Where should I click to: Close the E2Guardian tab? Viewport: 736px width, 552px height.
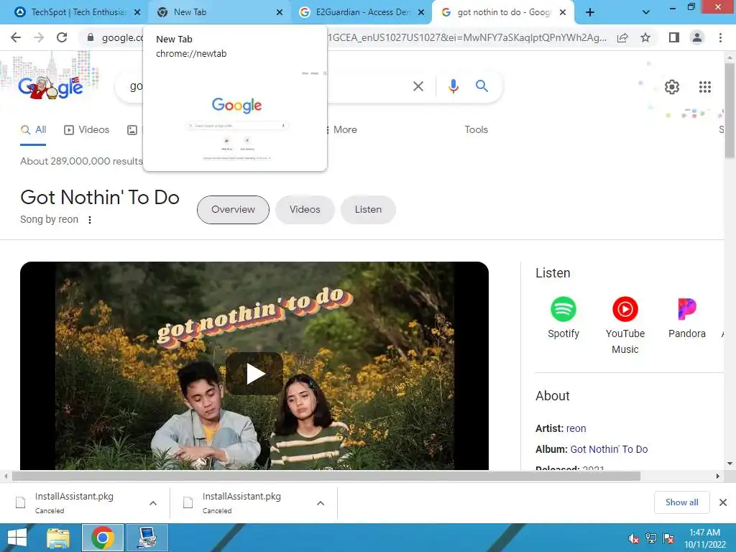(x=421, y=12)
